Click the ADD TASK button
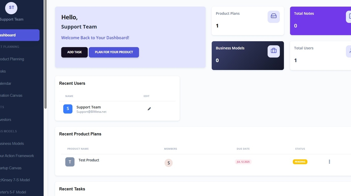 [75, 52]
